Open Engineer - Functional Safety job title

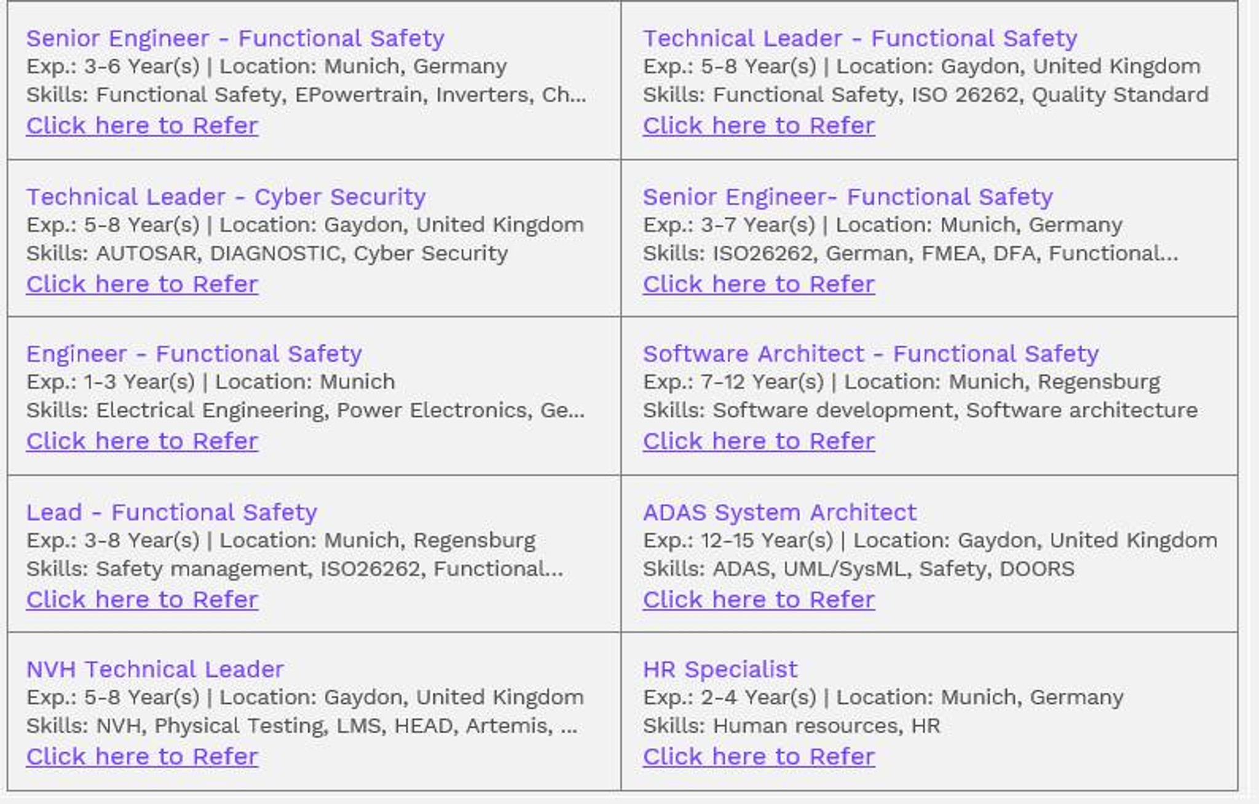194,353
